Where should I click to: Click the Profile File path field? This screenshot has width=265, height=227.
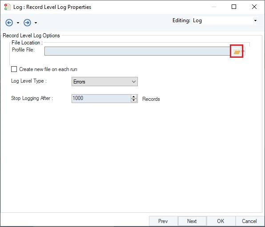coord(137,51)
